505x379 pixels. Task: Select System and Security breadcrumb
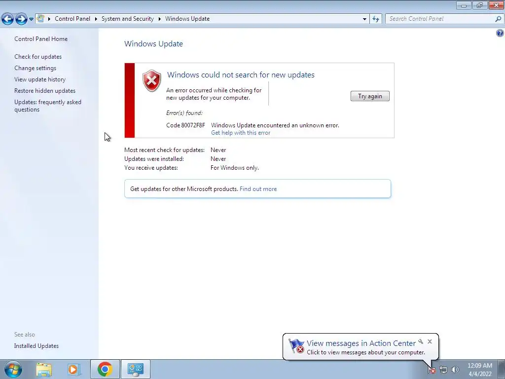point(128,19)
